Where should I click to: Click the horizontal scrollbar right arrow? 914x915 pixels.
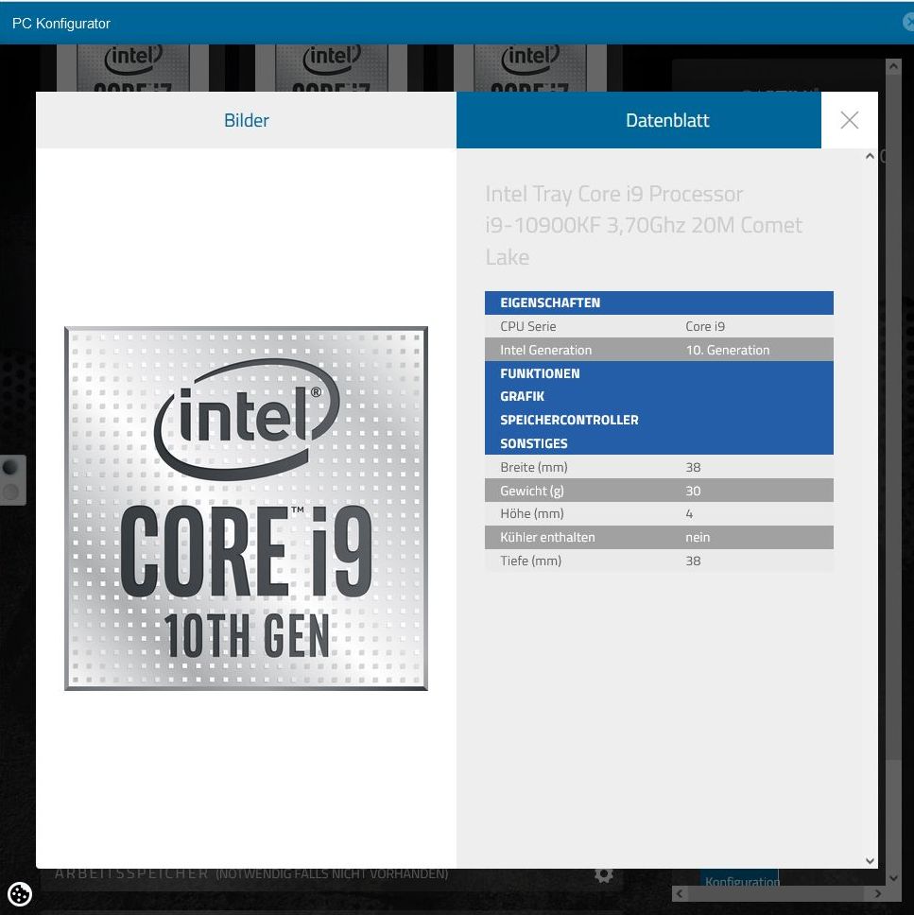tap(877, 893)
